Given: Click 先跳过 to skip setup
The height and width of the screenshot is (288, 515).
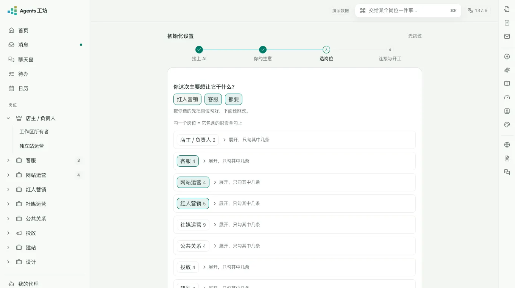Looking at the screenshot, I should coord(415,36).
